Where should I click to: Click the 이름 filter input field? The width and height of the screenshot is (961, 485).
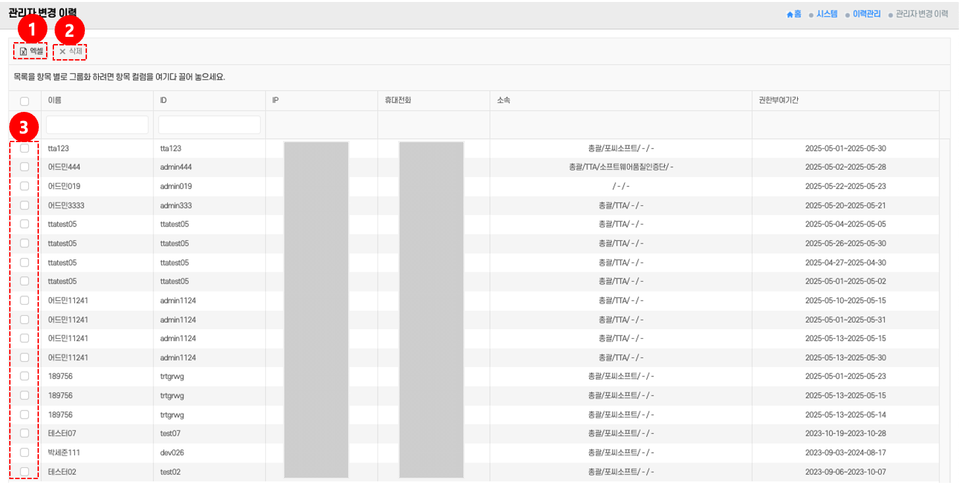coord(97,125)
